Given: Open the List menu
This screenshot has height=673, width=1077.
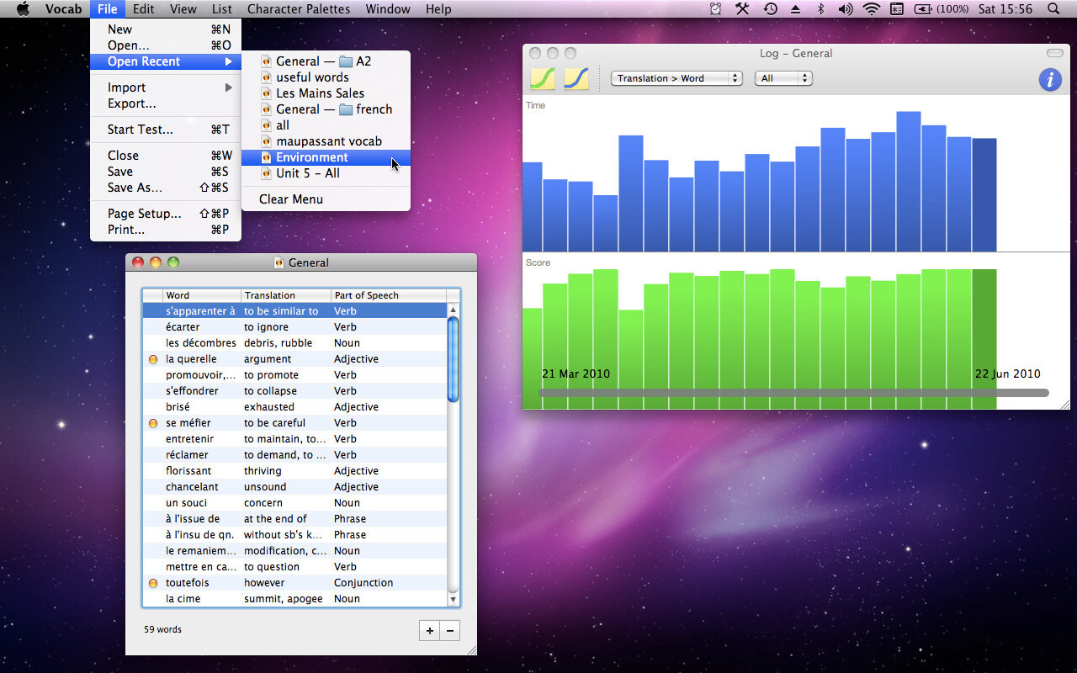Looking at the screenshot, I should 222,9.
